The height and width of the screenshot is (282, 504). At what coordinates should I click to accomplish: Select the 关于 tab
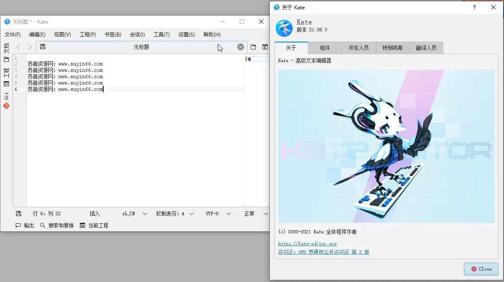(291, 48)
